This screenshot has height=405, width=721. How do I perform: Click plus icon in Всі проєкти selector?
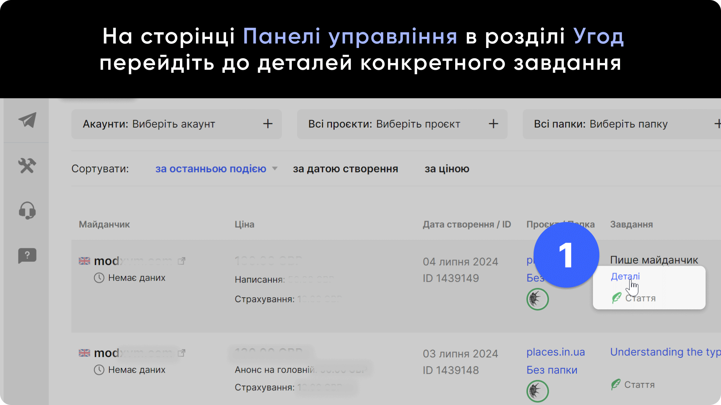tap(493, 124)
